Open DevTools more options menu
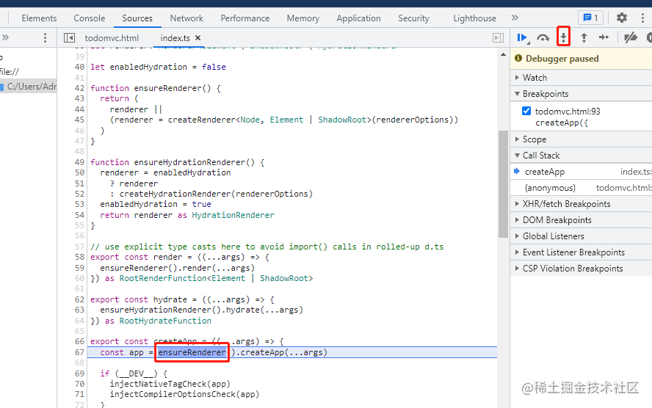 (642, 18)
